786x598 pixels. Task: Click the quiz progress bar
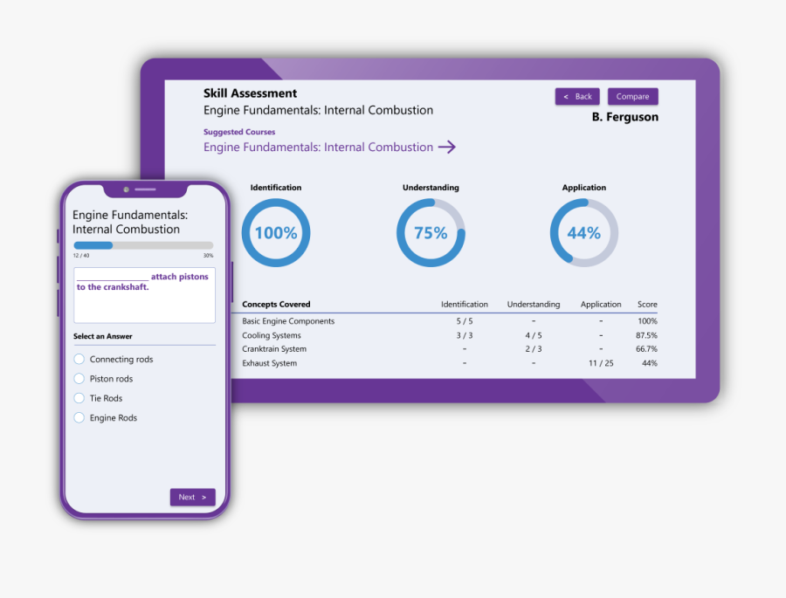pyautogui.click(x=143, y=246)
